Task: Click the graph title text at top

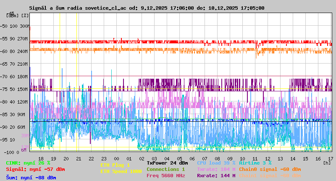Action: click(147, 8)
